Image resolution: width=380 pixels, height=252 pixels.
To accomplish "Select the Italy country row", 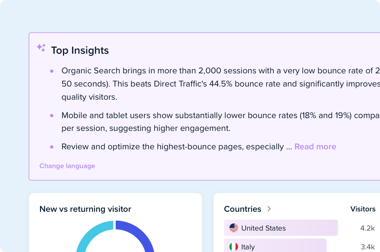I will 275,246.
